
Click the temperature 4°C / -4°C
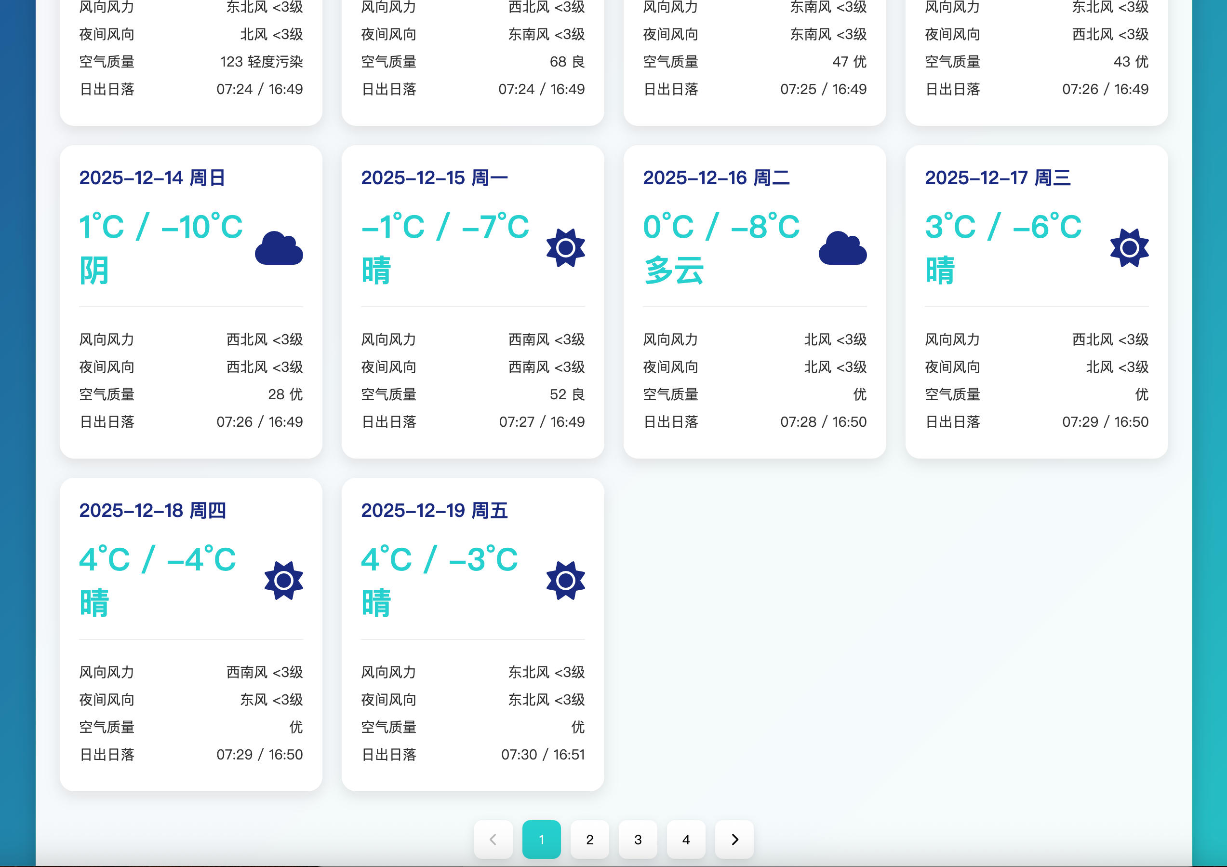pos(158,559)
